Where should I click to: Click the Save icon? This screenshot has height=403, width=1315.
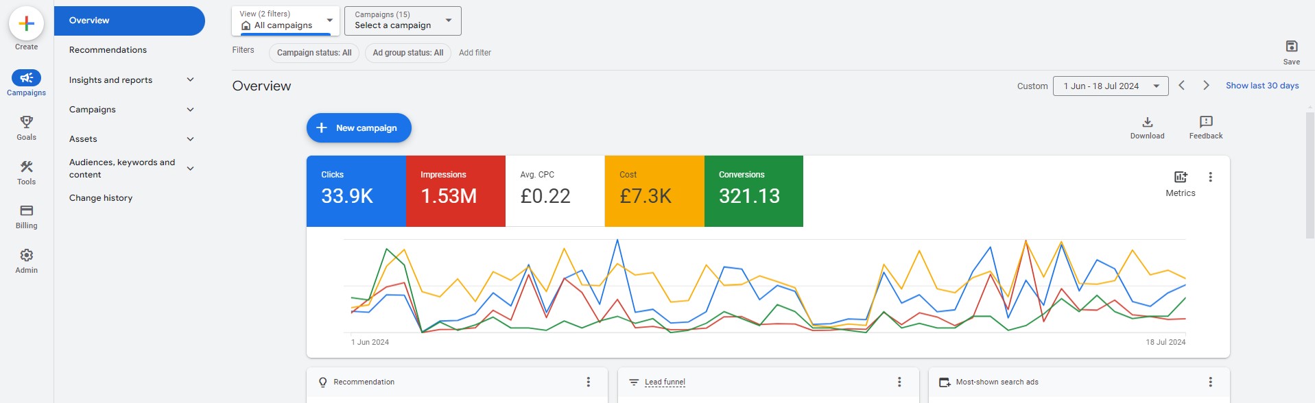tap(1291, 47)
